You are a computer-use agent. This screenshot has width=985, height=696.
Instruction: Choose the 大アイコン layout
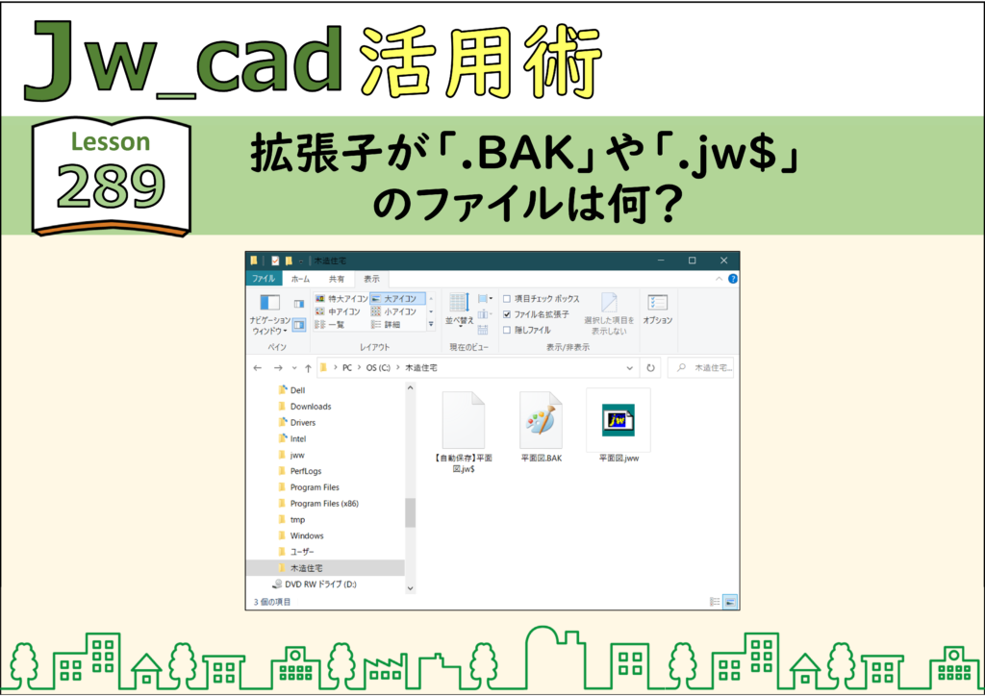tap(397, 299)
